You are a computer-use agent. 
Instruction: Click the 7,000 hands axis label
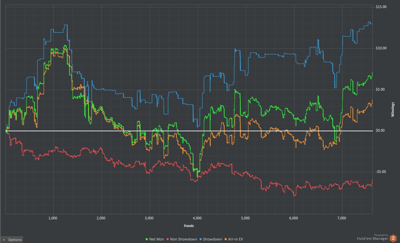[342, 218]
